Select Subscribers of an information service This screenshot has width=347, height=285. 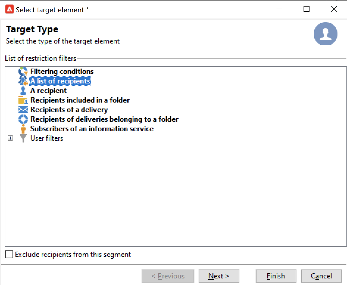(x=92, y=129)
